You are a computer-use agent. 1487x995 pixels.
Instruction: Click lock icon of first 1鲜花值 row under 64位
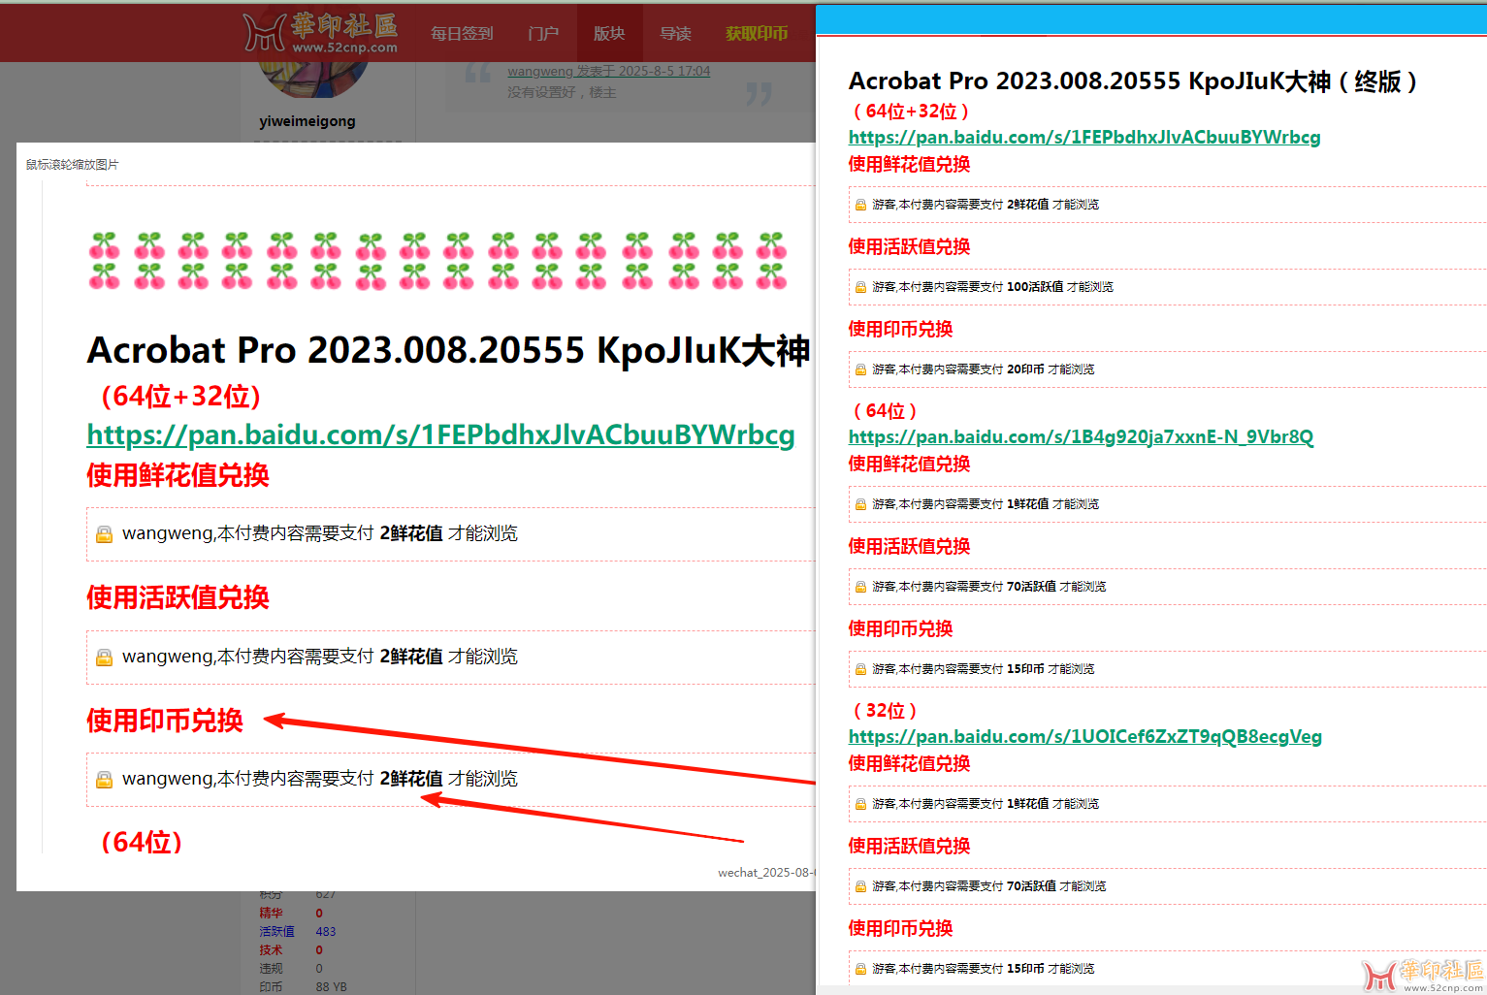point(860,504)
